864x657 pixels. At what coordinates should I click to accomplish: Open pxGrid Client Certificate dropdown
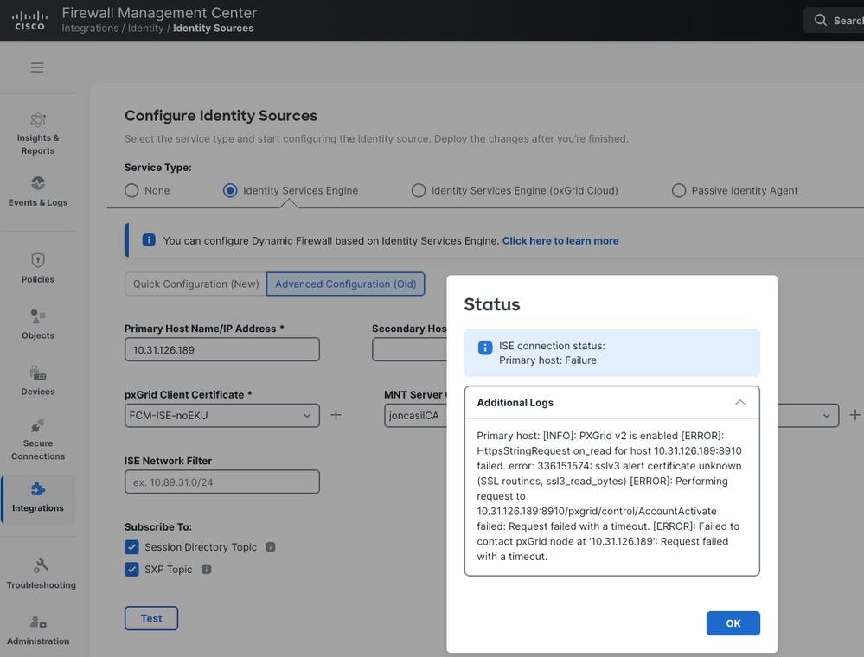pos(221,416)
